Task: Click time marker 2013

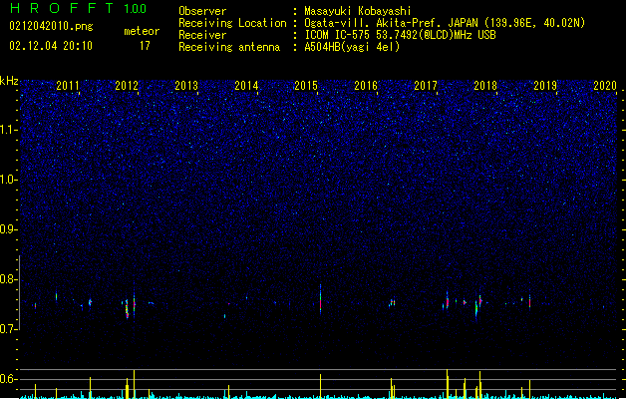Action: pyautogui.click(x=186, y=86)
